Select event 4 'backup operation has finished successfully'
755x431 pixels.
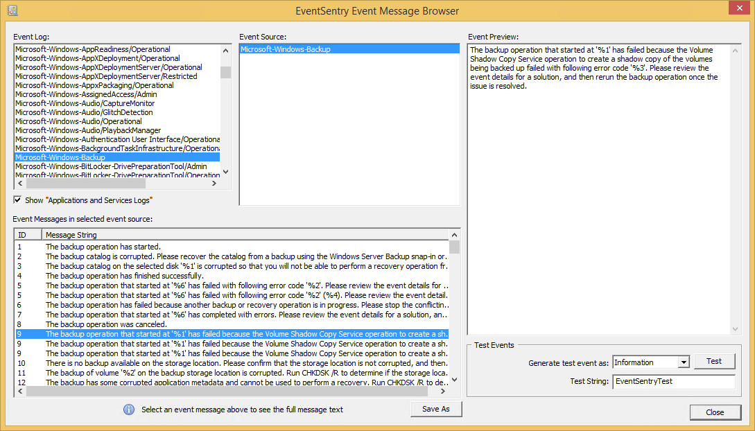tap(232, 276)
